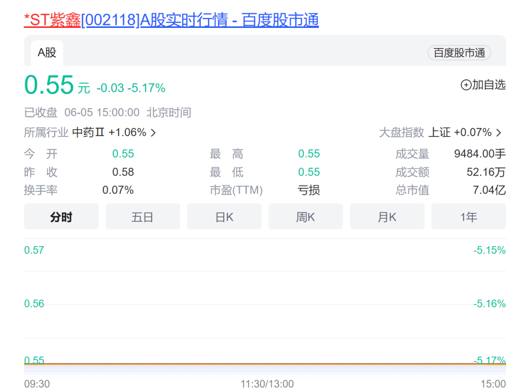Click the -5.15% chart axis label
The height and width of the screenshot is (391, 529).
pos(489,250)
